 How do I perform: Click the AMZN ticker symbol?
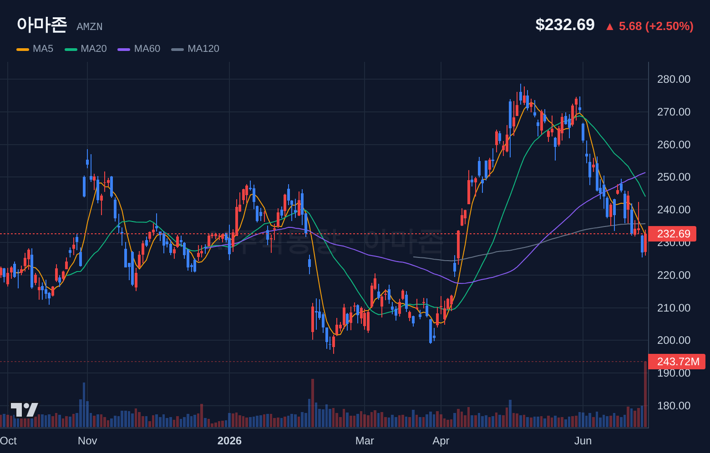coord(90,27)
